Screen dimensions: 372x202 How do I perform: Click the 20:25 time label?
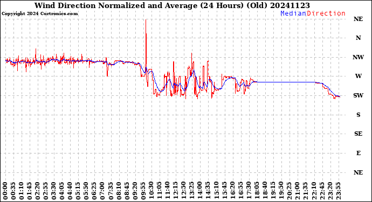click(289, 191)
